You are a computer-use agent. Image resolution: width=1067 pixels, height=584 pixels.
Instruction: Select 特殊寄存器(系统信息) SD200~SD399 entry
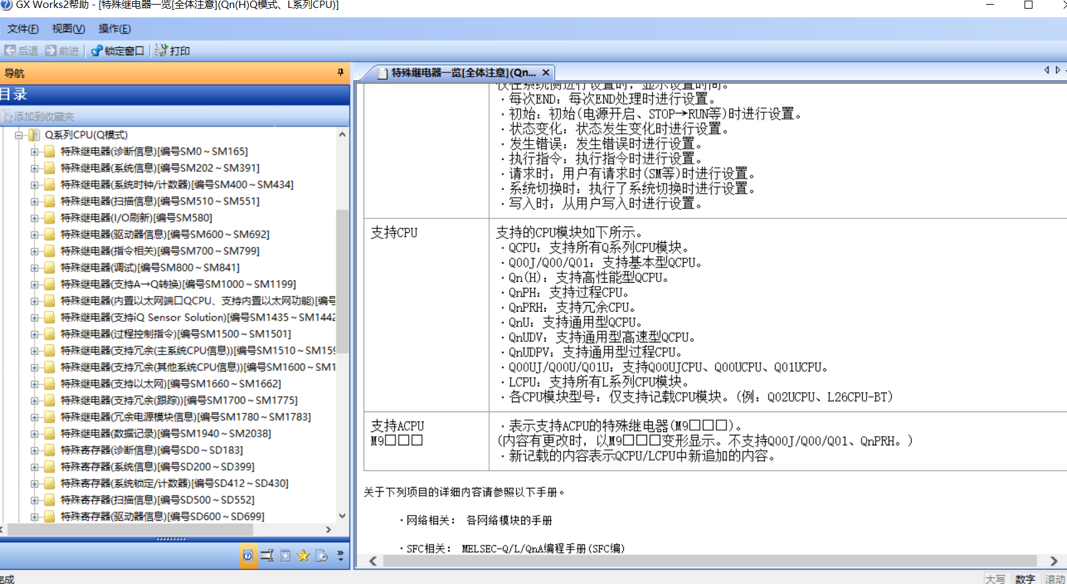[x=157, y=467]
